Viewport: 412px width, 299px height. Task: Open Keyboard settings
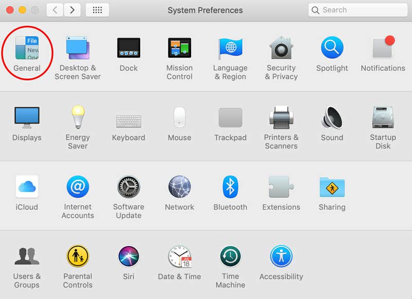(128, 119)
